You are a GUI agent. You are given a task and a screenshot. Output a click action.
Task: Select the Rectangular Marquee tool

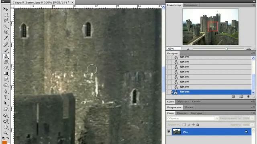tap(6, 15)
